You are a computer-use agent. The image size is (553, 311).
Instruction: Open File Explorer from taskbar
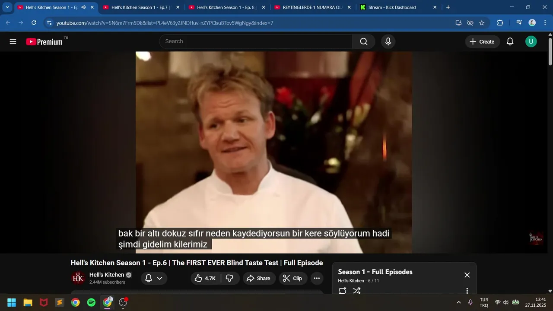point(28,302)
